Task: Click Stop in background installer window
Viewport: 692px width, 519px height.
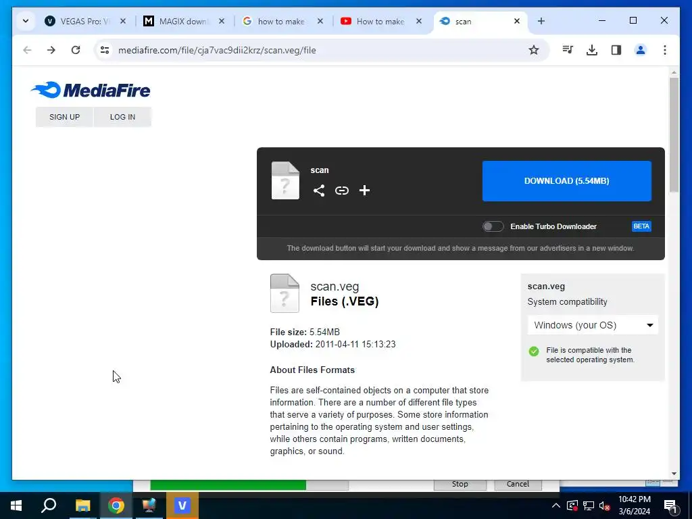Action: click(460, 484)
